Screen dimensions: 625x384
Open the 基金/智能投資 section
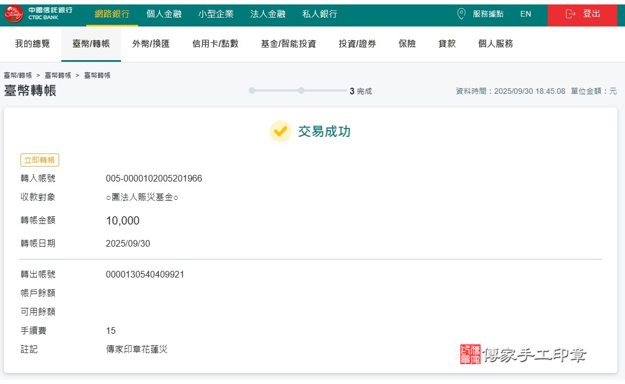point(288,44)
